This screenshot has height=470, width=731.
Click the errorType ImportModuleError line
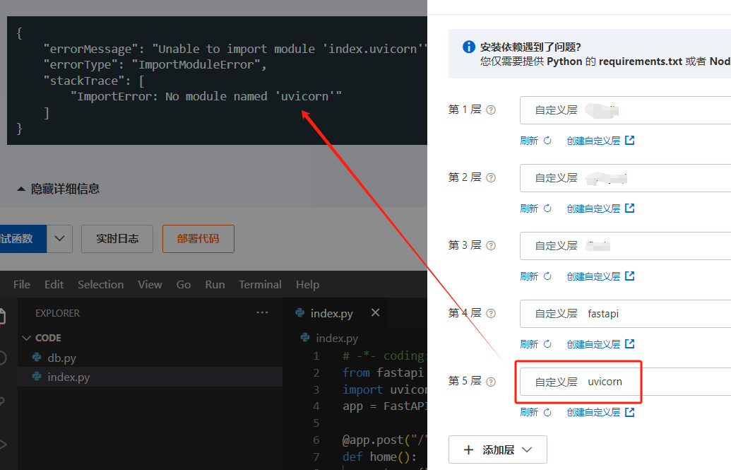155,64
